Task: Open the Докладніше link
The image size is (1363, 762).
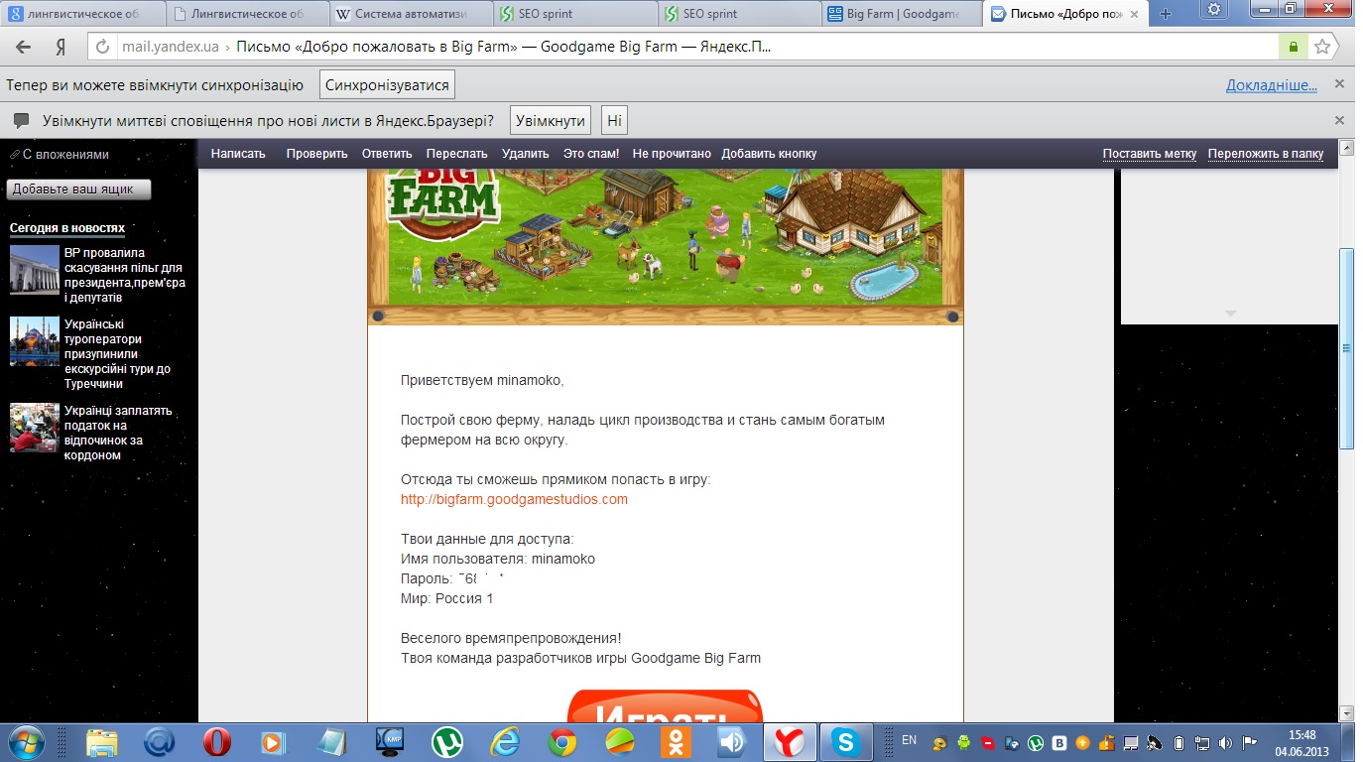Action: 1272,85
